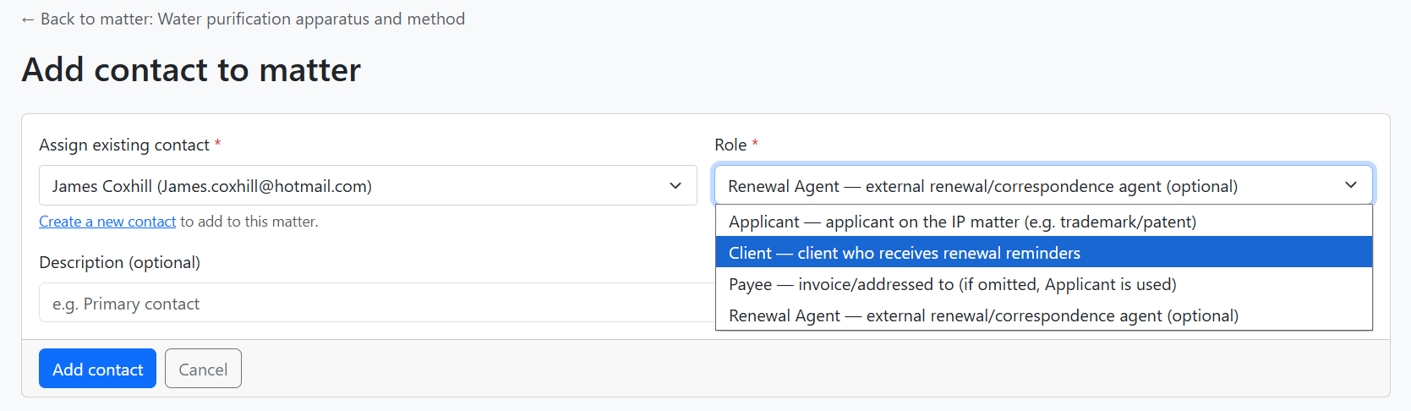1411x411 pixels.
Task: Pick the Payee role from the list
Action: (952, 284)
